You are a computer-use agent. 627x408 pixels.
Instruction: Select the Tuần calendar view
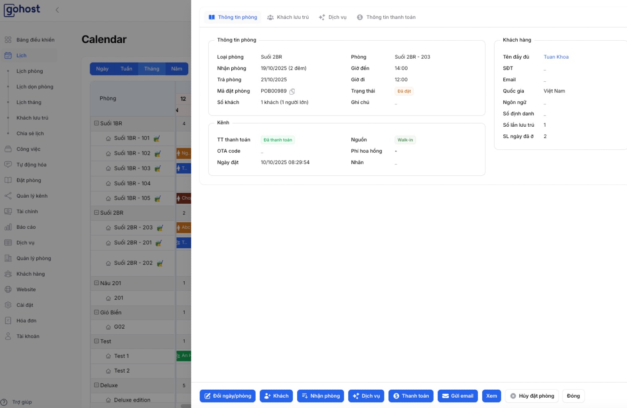126,69
